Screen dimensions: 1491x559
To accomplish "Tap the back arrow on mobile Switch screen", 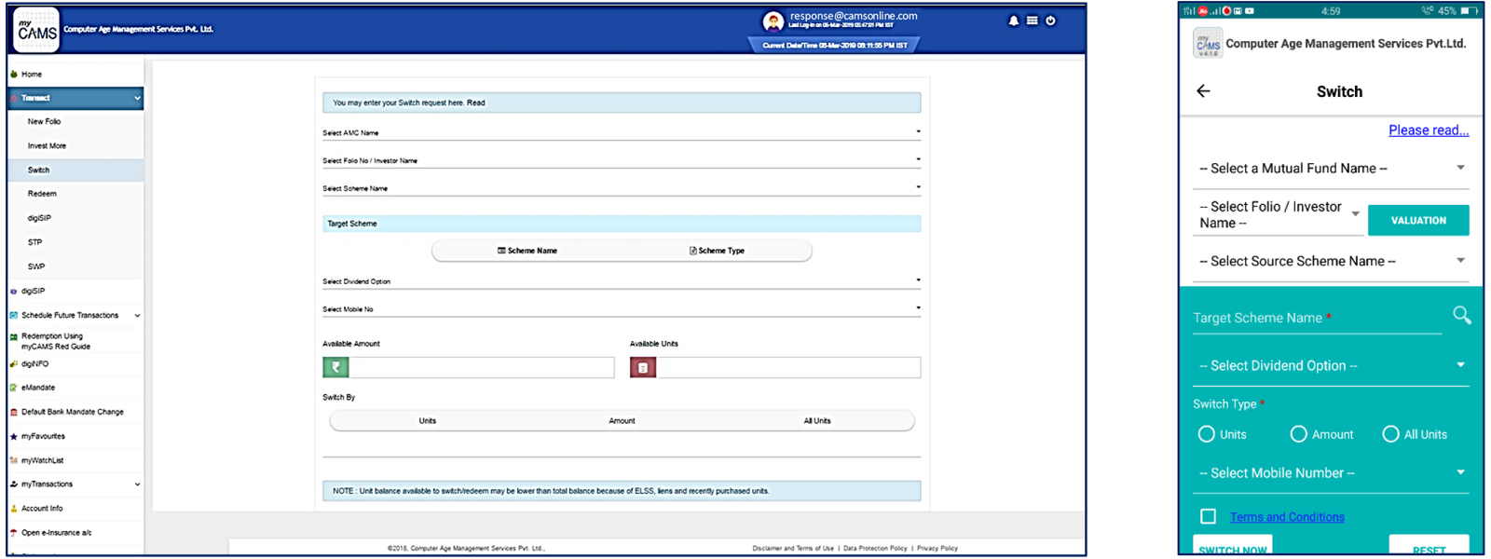I will [1203, 91].
